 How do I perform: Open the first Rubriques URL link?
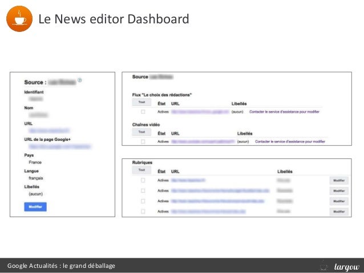coord(188,180)
